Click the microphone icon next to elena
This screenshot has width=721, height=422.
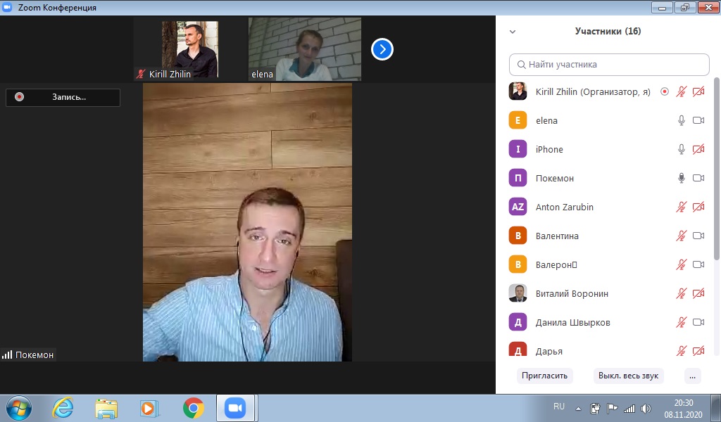[681, 120]
